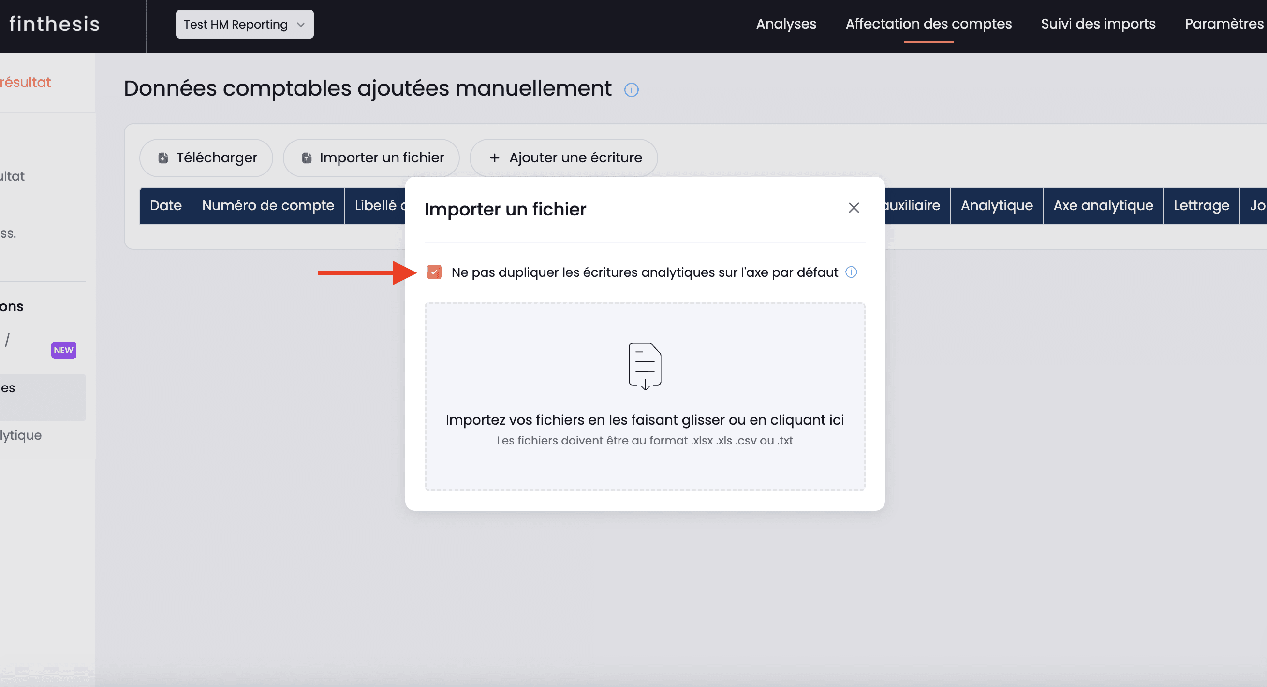Open the Analyses menu
Viewport: 1267px width, 687px height.
[785, 24]
